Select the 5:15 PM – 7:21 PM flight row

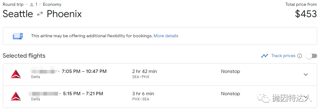[x=160, y=97]
